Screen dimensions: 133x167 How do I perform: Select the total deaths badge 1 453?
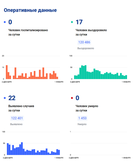click(x=82, y=118)
